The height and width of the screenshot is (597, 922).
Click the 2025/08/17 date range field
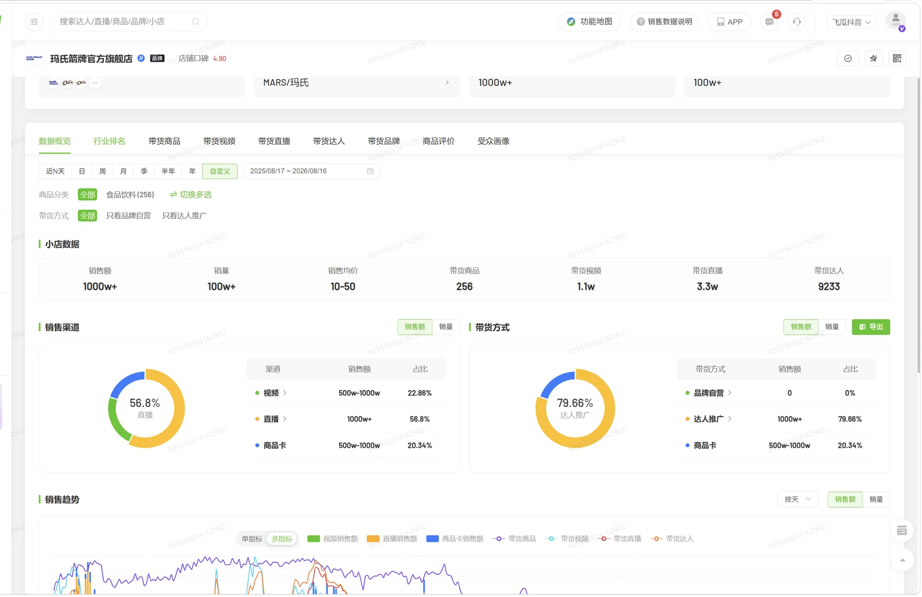pos(311,171)
